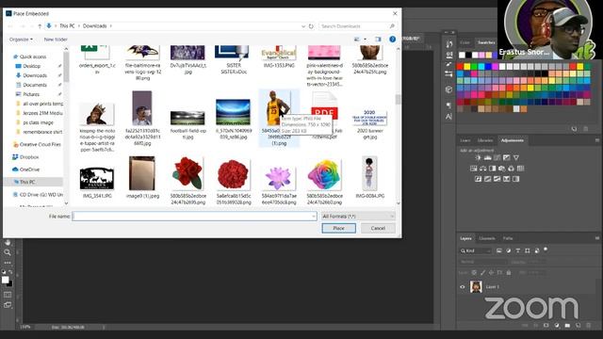Switch to the Adjustments tab

[x=513, y=140]
